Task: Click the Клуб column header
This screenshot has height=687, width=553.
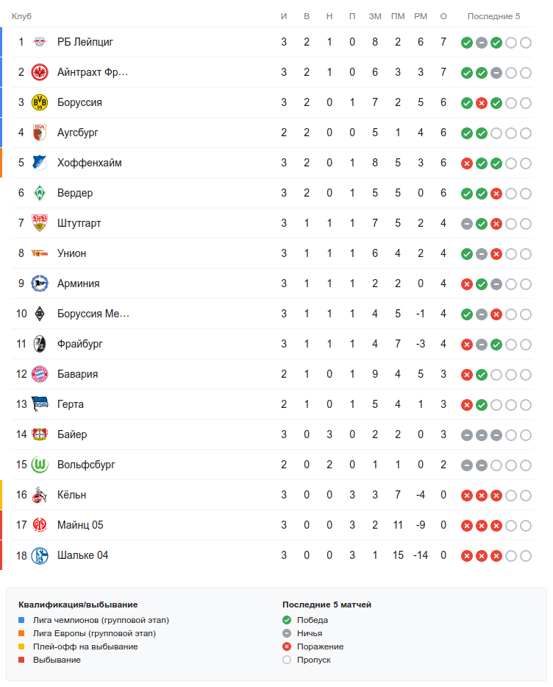Action: [21, 16]
